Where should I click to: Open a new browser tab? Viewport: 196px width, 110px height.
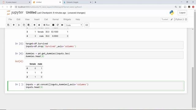click(95, 2)
